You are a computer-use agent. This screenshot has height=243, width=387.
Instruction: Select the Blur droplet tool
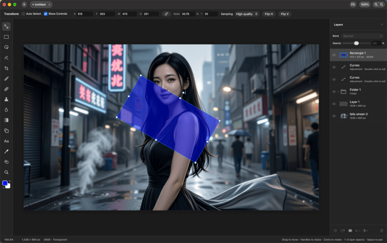7,110
